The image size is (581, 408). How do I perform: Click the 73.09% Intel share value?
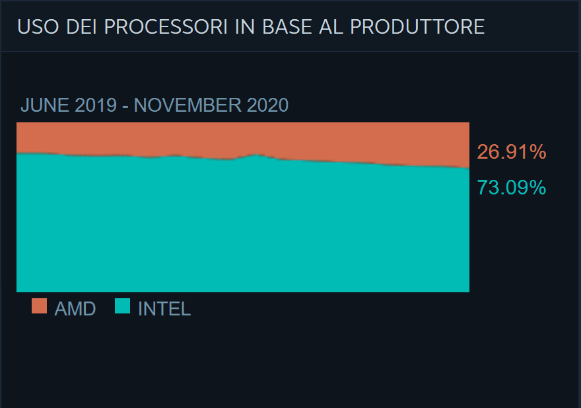(x=512, y=188)
